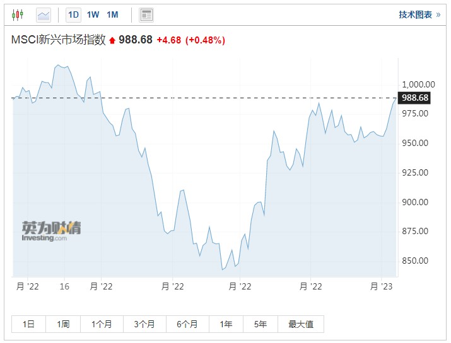Select the 1周 range tab
Viewport: 451px width, 343px height.
click(x=63, y=324)
